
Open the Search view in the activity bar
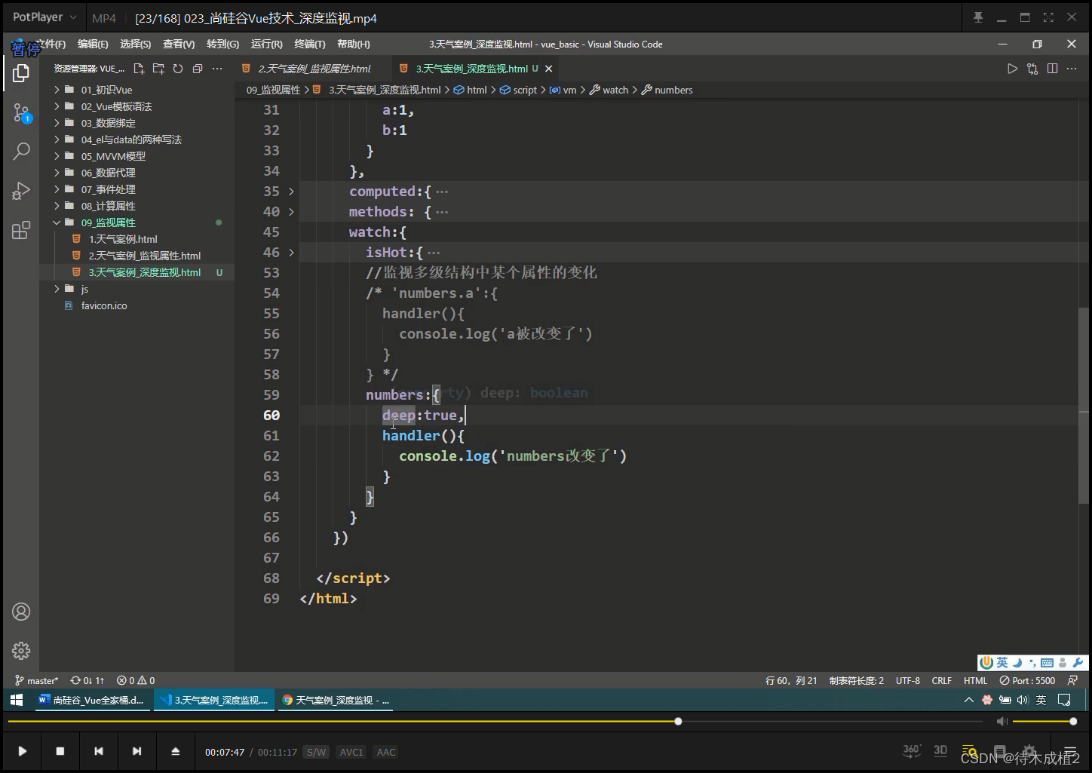point(21,151)
